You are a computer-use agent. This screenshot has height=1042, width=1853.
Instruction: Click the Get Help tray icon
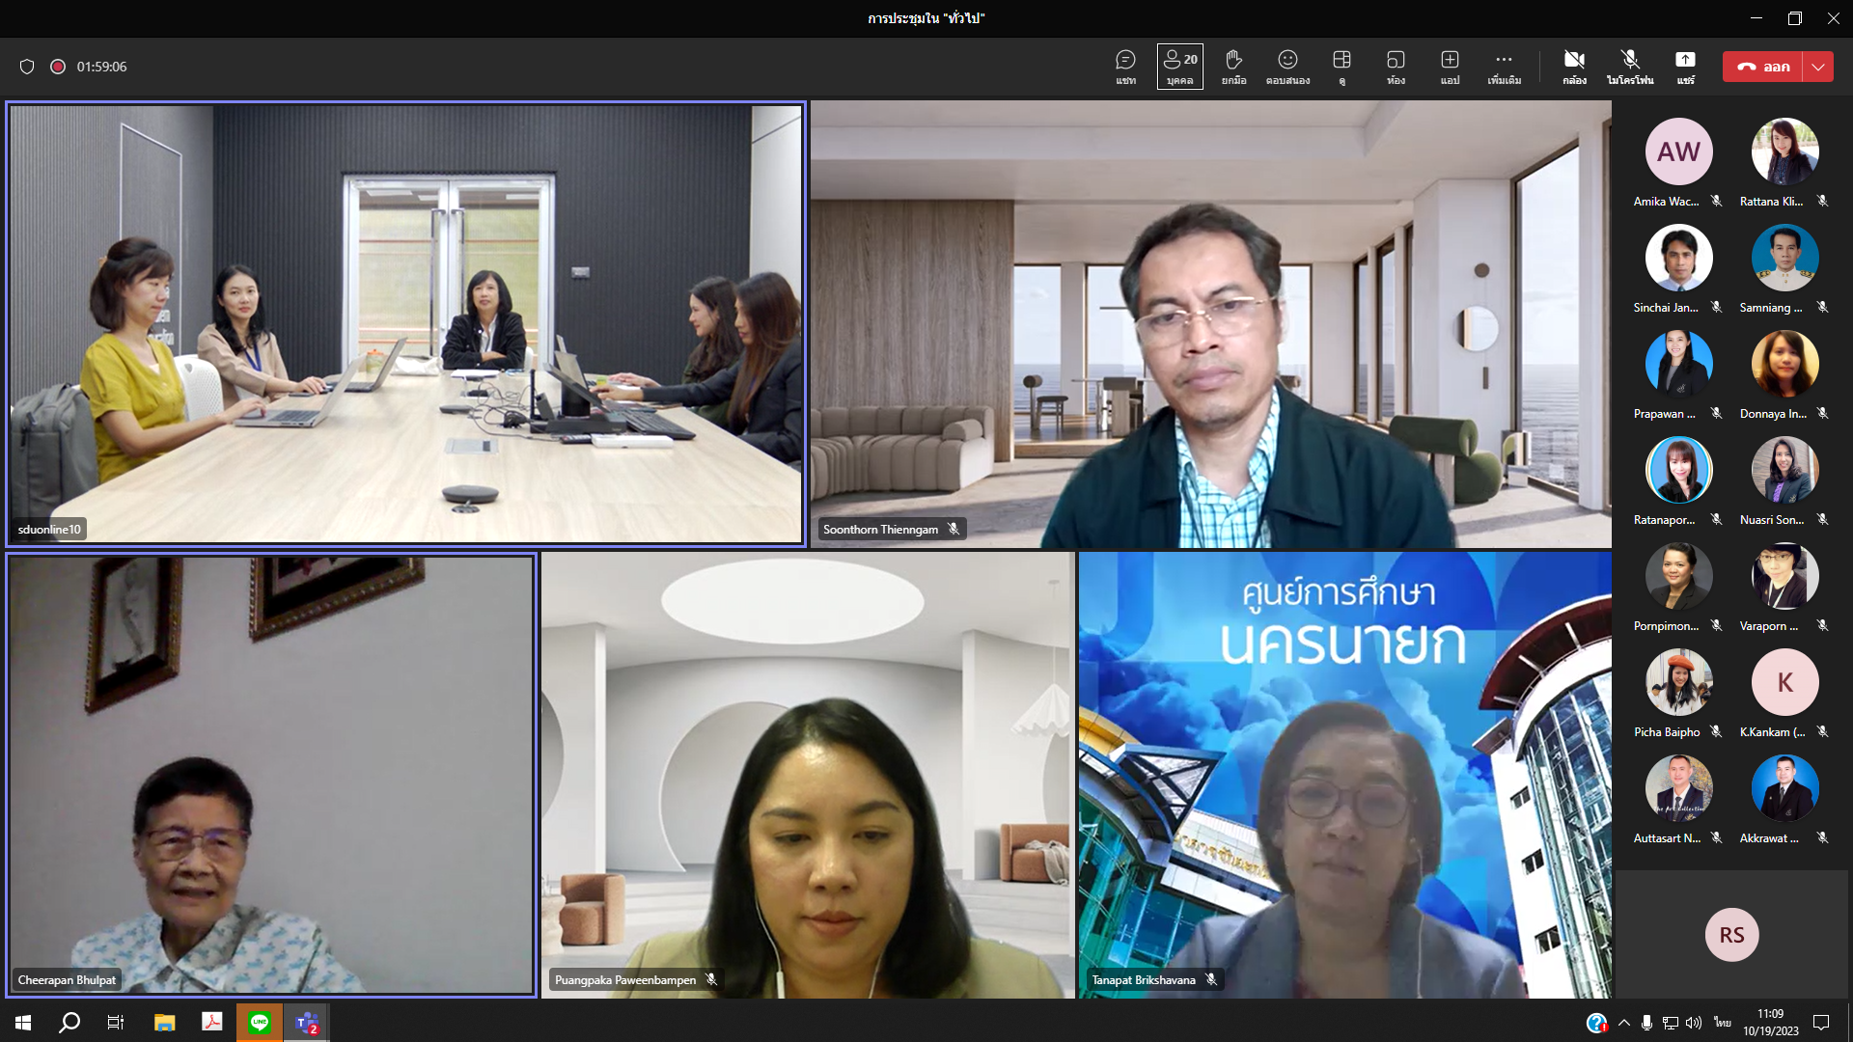1596,1023
